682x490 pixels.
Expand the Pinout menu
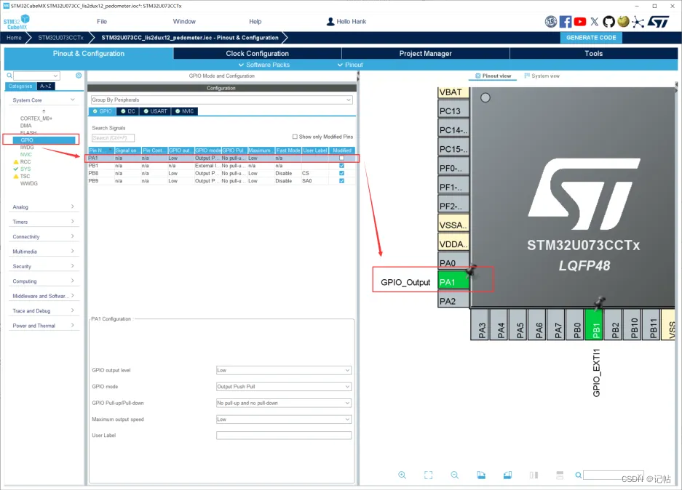point(350,65)
